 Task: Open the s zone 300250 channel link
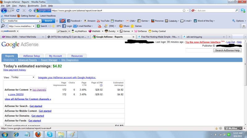16,94
